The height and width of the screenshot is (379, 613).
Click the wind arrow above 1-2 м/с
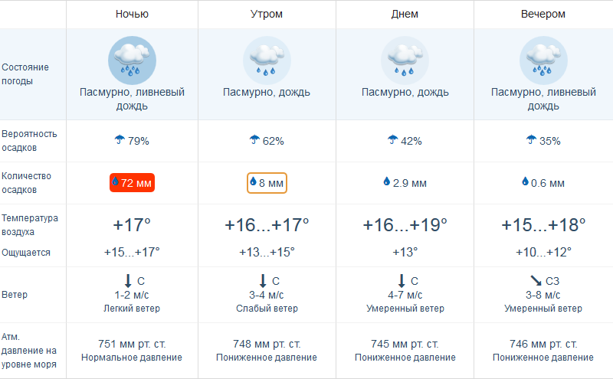(x=127, y=281)
